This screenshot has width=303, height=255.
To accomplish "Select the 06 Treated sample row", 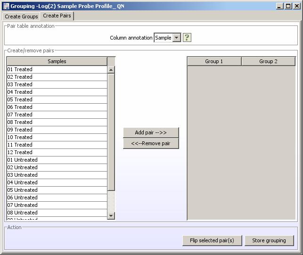I will tap(57, 107).
